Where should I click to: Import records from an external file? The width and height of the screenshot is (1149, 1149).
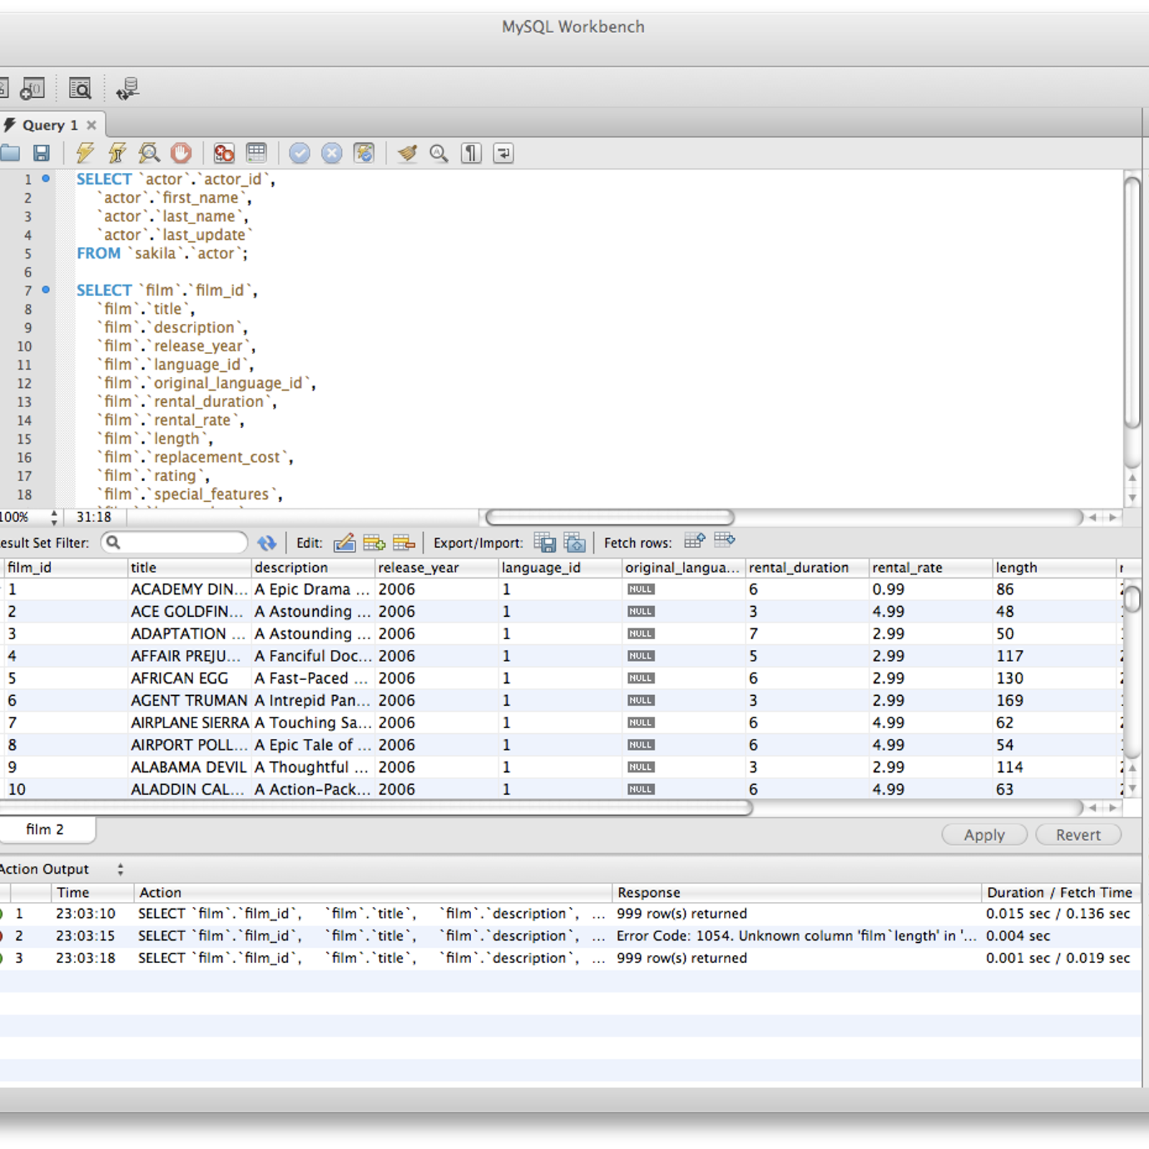tap(575, 543)
